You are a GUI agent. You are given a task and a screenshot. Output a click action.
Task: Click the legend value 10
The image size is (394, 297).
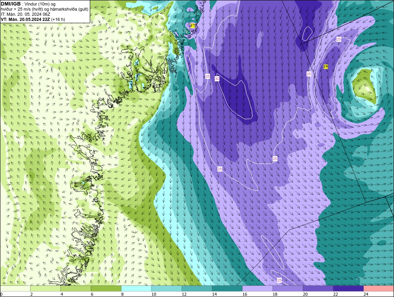154,294
